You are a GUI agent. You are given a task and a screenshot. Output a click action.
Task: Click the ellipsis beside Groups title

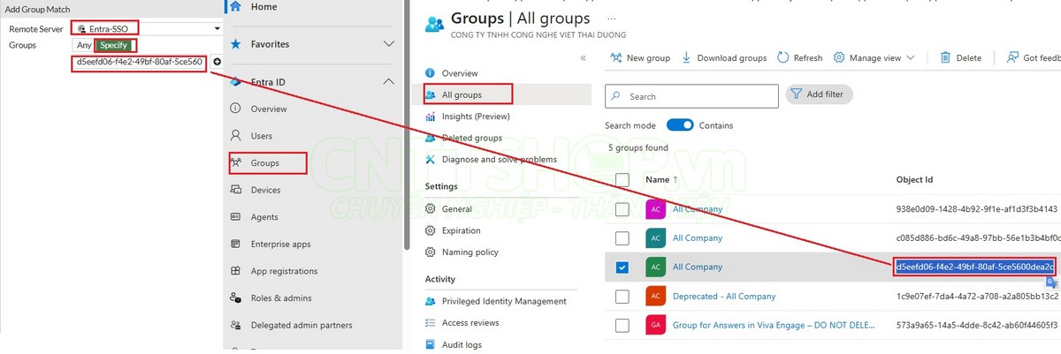tap(612, 18)
